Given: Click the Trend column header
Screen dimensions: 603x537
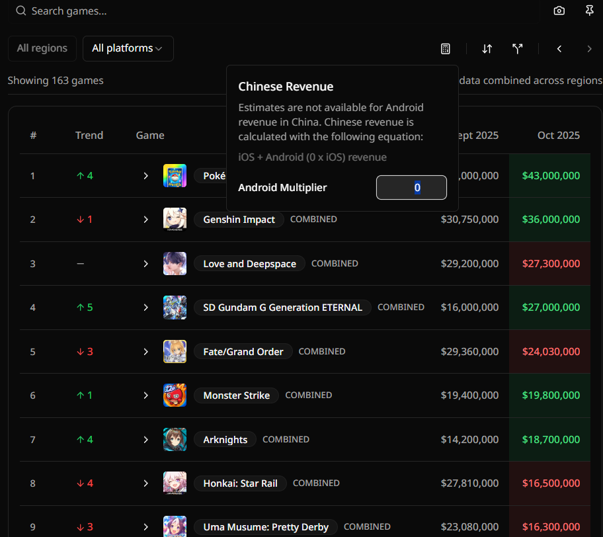Looking at the screenshot, I should 89,136.
